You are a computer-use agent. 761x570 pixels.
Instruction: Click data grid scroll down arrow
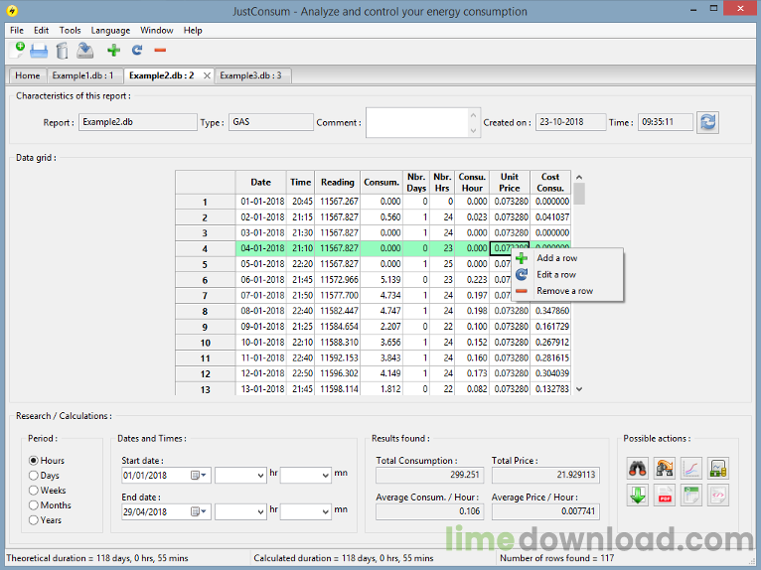(578, 389)
